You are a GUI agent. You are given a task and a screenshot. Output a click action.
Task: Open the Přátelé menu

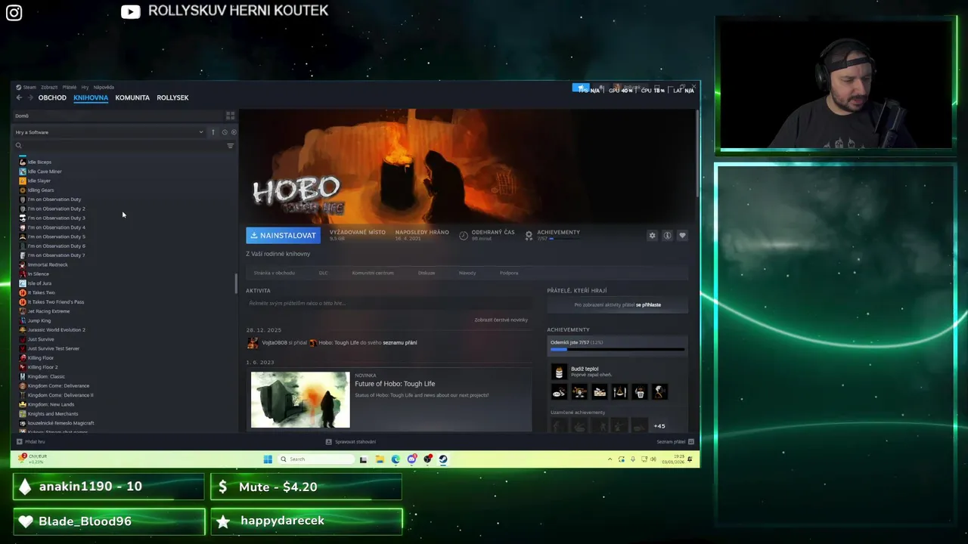coord(70,88)
